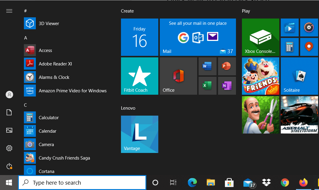The image size is (319, 190).
Task: Open the Maps tile
Action: click(x=309, y=47)
